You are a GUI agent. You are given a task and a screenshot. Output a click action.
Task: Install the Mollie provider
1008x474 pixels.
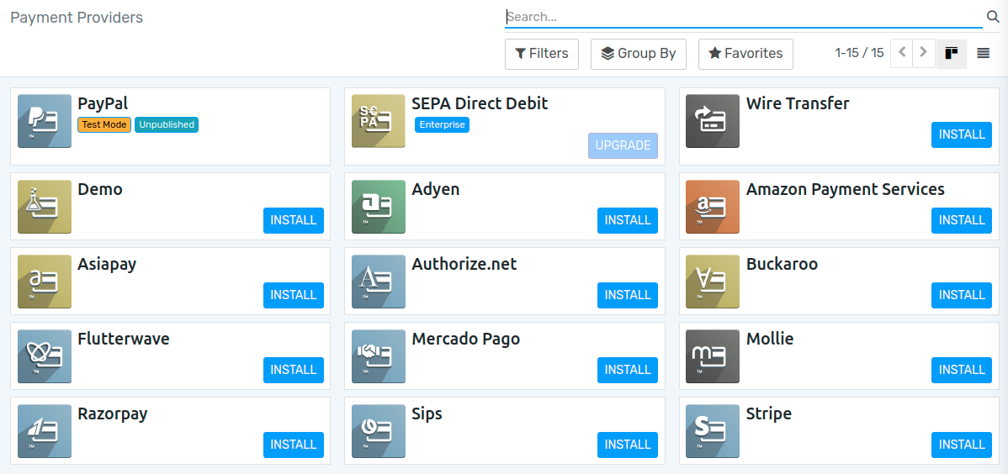(962, 370)
